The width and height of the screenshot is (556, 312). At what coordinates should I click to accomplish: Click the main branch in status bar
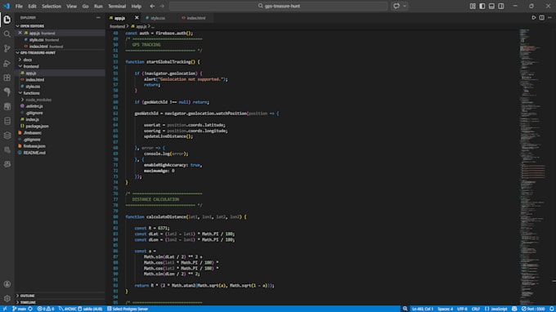(20, 309)
